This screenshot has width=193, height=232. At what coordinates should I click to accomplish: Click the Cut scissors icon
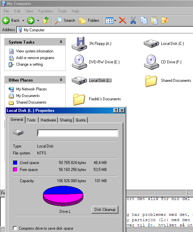point(133,20)
